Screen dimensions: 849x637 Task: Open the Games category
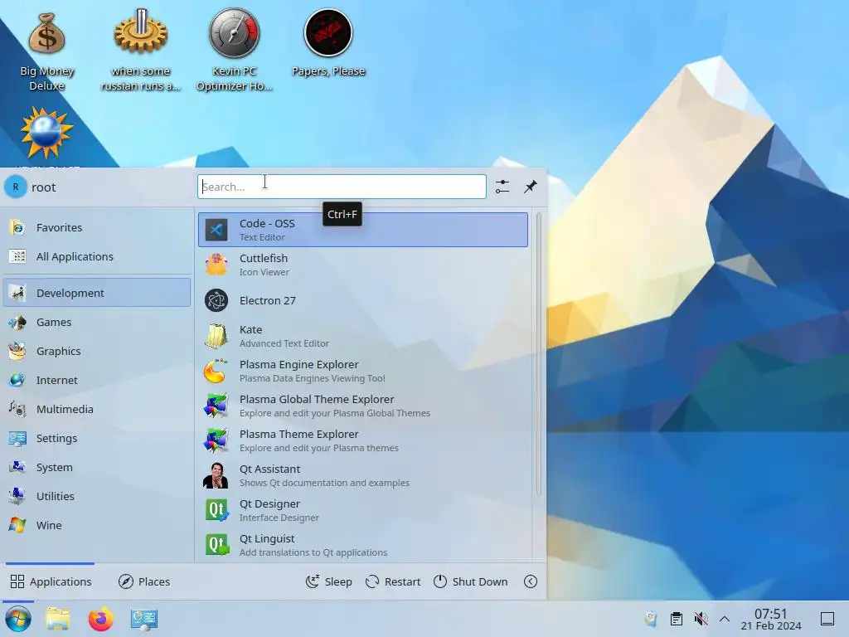pyautogui.click(x=97, y=323)
